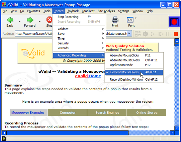Screen dimensions: 181x142
Task: Open the Help menu
Action: (149, 11)
